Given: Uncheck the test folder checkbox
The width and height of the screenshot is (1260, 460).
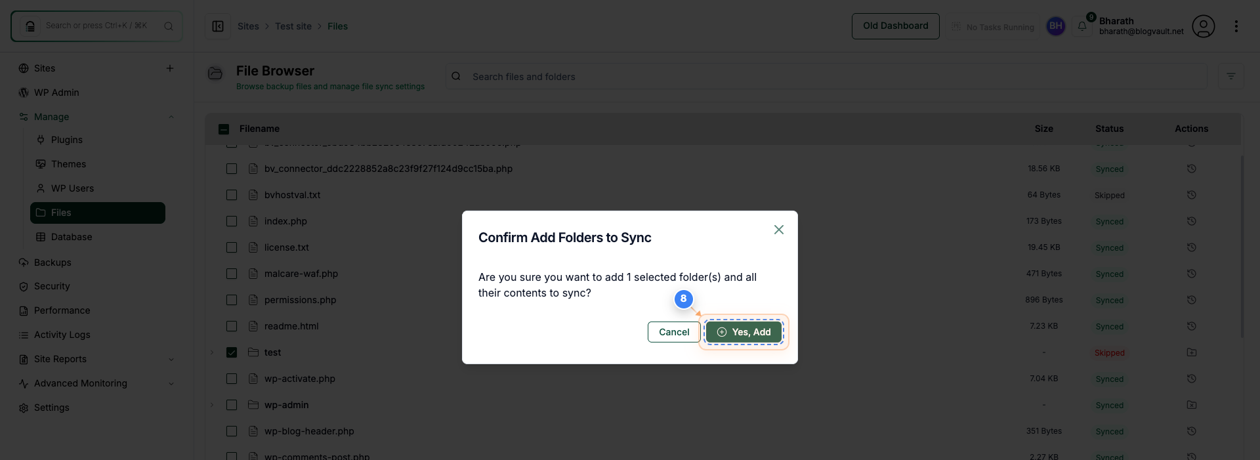Looking at the screenshot, I should tap(232, 352).
